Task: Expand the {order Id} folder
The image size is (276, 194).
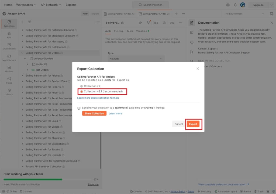Action: pyautogui.click(x=27, y=64)
